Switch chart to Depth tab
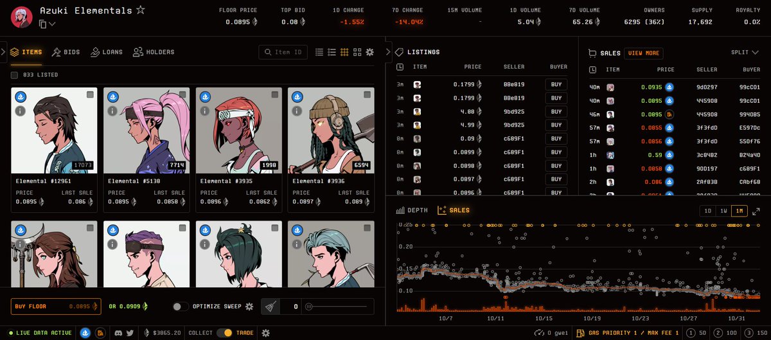Viewport: 771px width, 340px height. point(412,210)
